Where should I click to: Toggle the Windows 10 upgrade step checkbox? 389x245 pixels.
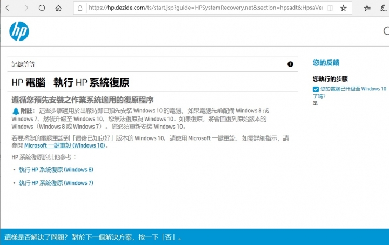coord(316,89)
